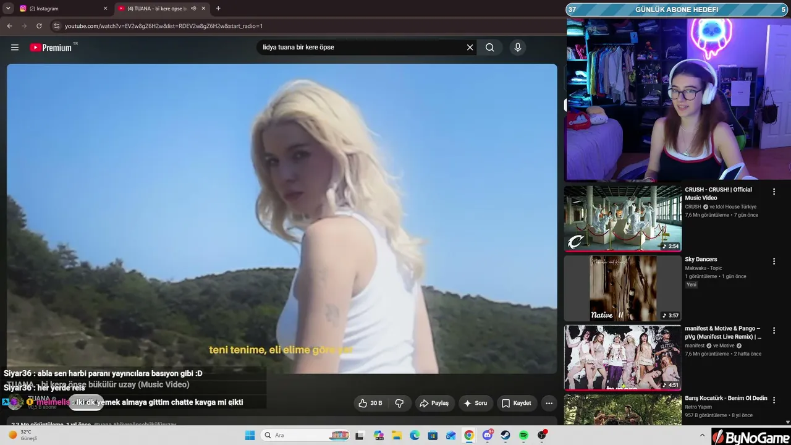
Task: Open the Sky Dancers video title
Action: pyautogui.click(x=701, y=260)
